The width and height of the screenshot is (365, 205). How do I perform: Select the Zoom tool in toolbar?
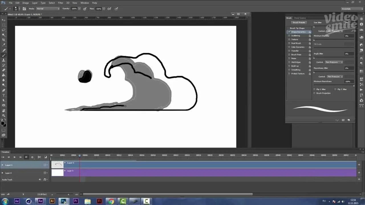(4, 115)
